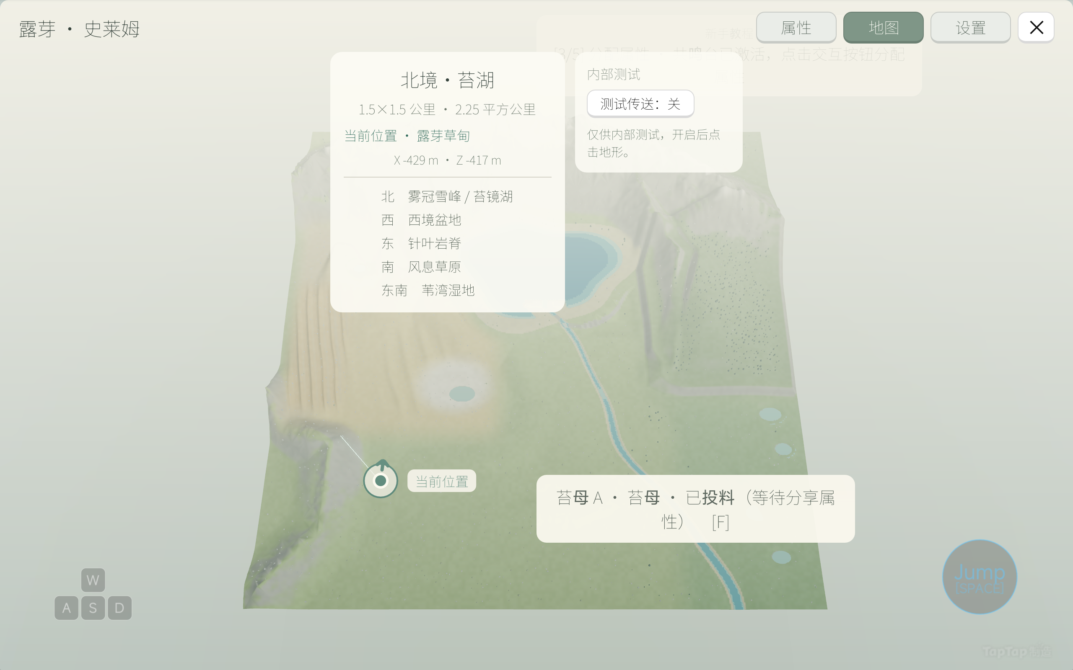Switch to the 地图 tab
Viewport: 1073px width, 670px height.
click(883, 28)
